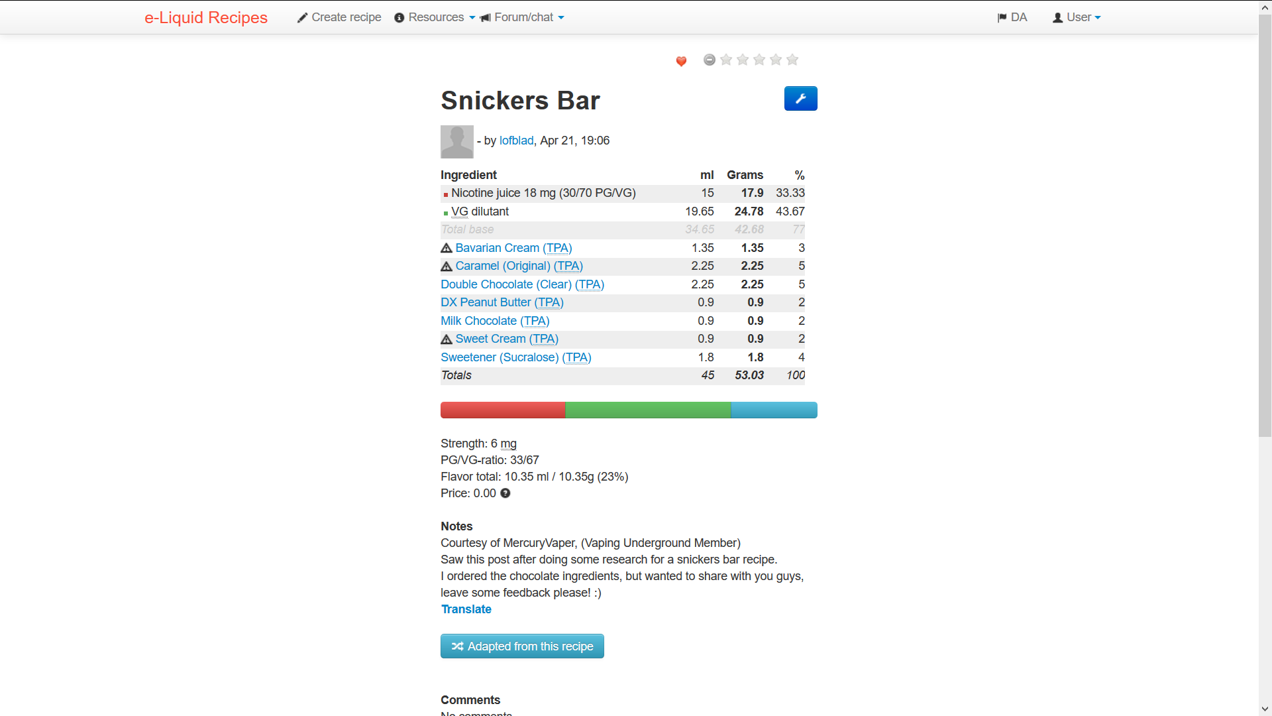1272x716 pixels.
Task: Rate recipe one star
Action: pos(726,60)
